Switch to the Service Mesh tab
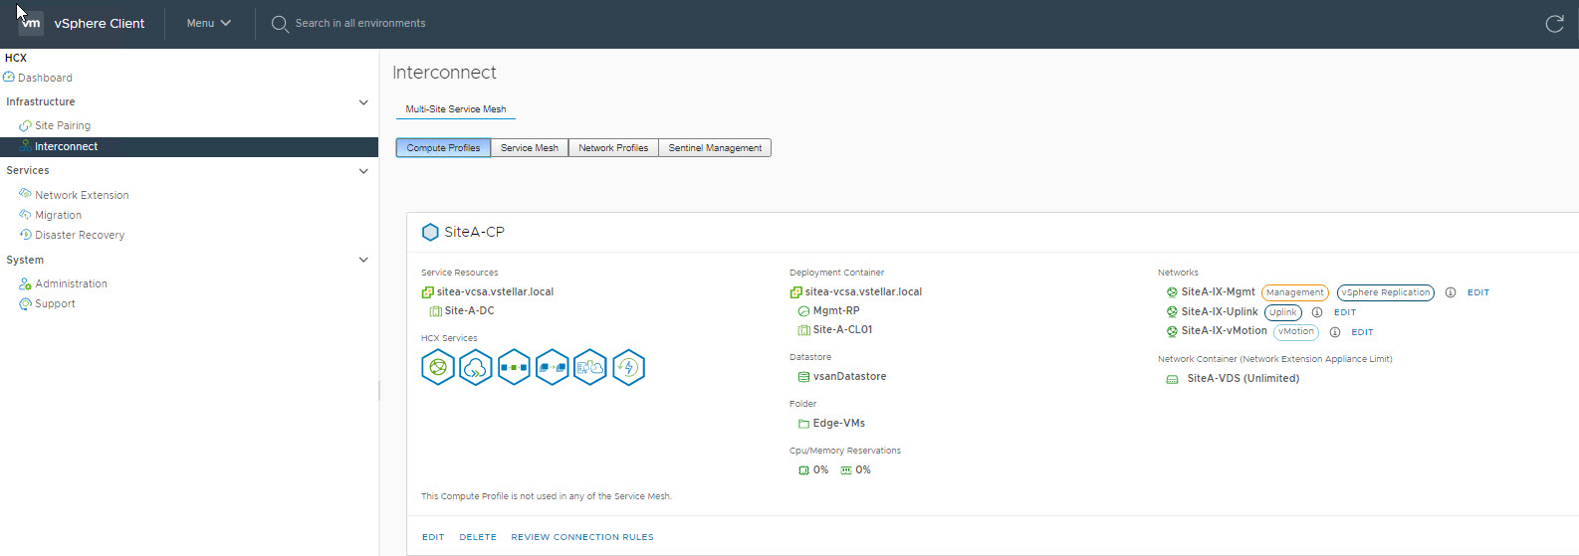Screen dimensions: 1579x556 click(x=529, y=148)
